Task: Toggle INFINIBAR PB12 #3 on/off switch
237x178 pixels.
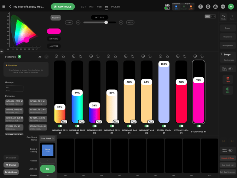Action: tap(94, 126)
